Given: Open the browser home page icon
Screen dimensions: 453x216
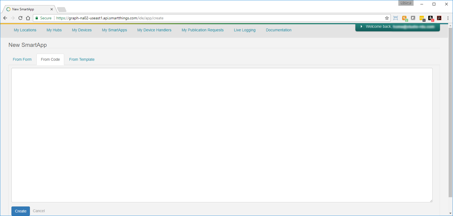Looking at the screenshot, I should click(28, 18).
